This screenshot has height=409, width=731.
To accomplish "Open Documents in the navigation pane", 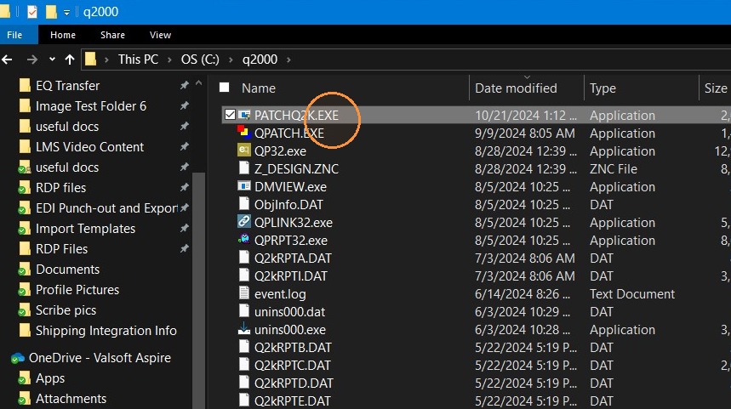I will click(x=67, y=270).
